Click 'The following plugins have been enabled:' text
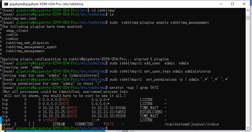 click(x=42, y=26)
